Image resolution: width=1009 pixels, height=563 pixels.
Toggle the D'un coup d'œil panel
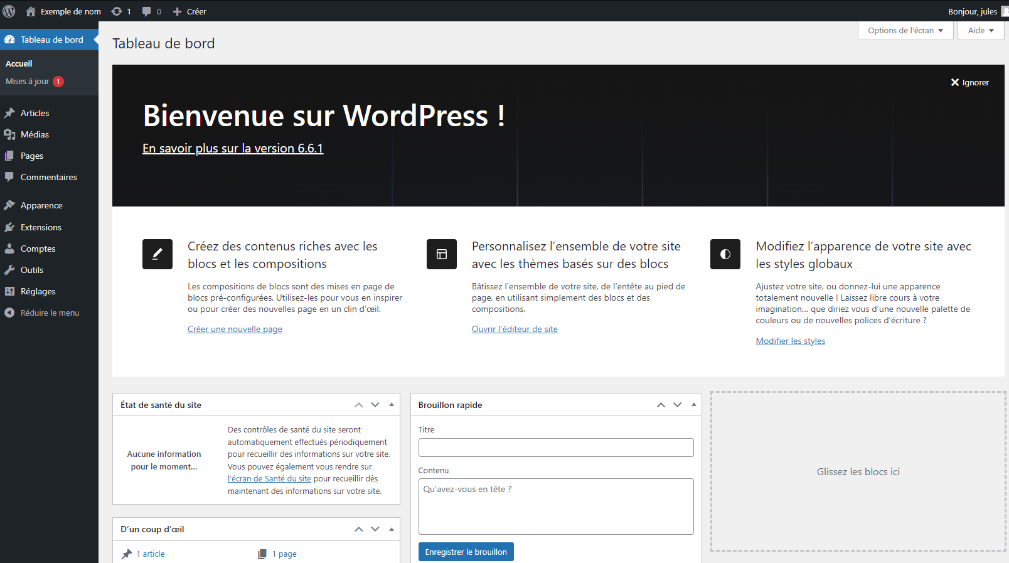pyautogui.click(x=392, y=529)
